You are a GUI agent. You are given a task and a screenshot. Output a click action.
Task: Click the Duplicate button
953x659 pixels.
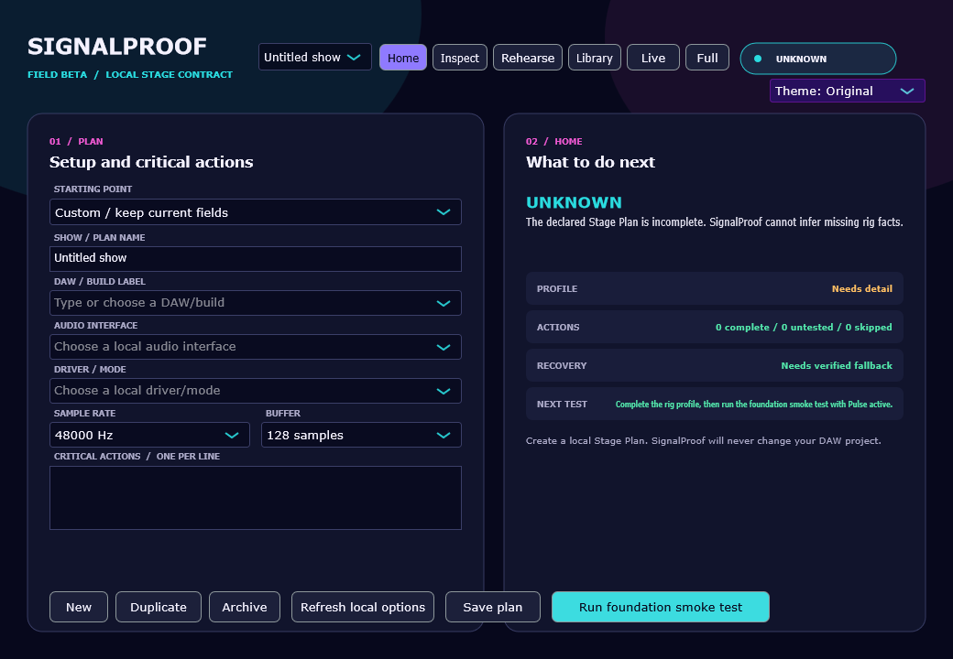158,607
